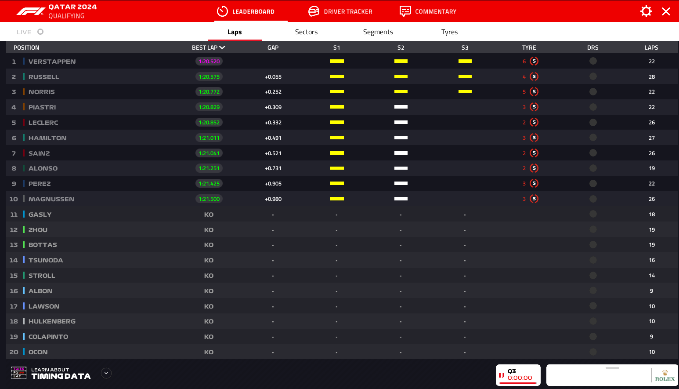Image resolution: width=679 pixels, height=389 pixels.
Task: Click Russell's 1:20.575 lap time
Action: coord(209,77)
